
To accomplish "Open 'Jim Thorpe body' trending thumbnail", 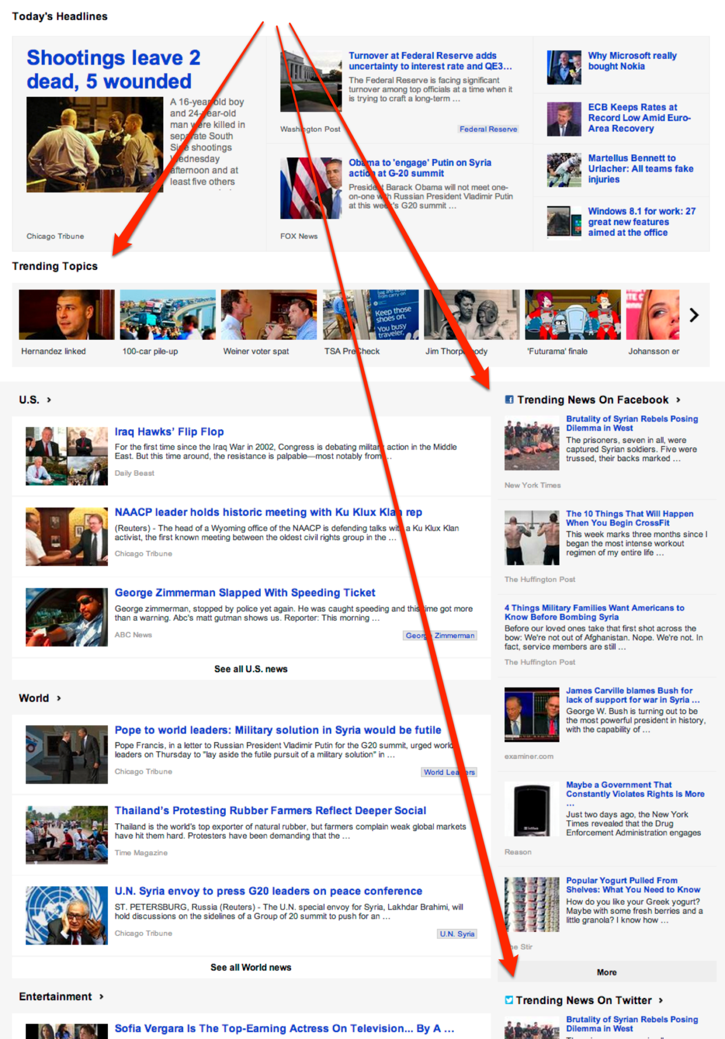I will pyautogui.click(x=471, y=315).
